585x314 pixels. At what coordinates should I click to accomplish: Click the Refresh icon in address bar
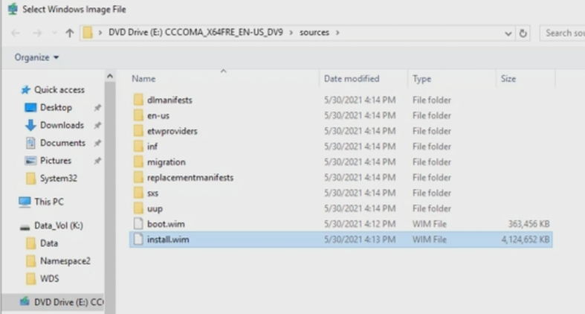[x=523, y=33]
